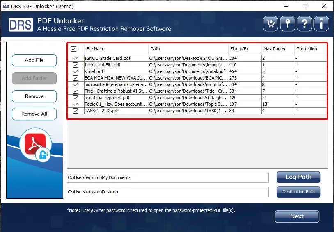Toggle checkbox for Title_ Crafting a Robust row
The height and width of the screenshot is (232, 334).
(75, 91)
